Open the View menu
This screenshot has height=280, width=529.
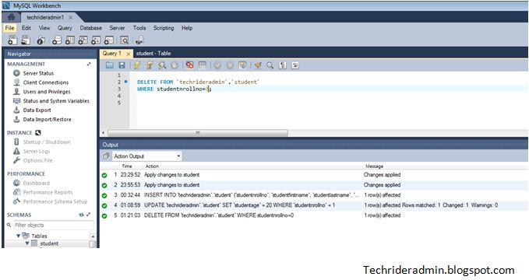[x=44, y=28]
